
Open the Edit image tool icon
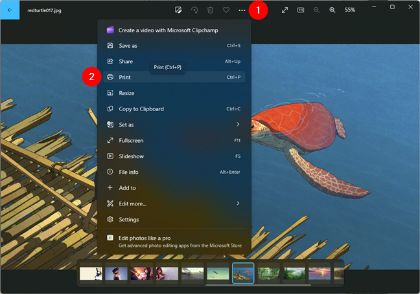pyautogui.click(x=178, y=10)
